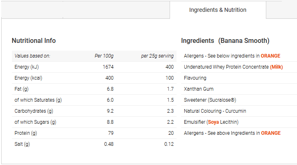This screenshot has width=297, height=165.
Task: Click the of which Sugars (g) row
Action: [94, 122]
